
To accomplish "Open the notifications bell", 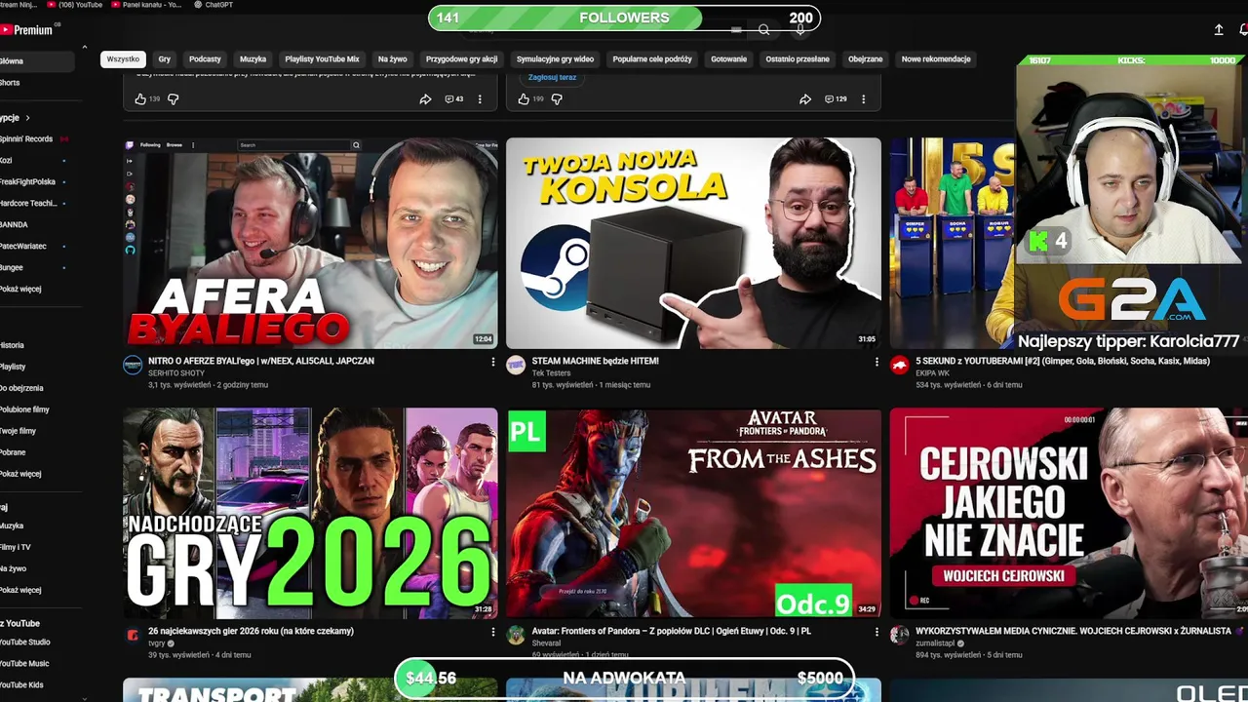I will tap(1243, 30).
